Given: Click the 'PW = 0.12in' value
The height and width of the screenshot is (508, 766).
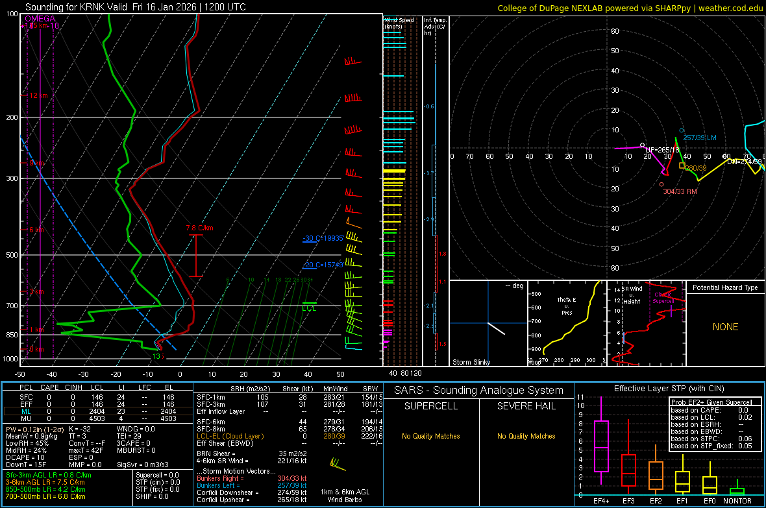Looking at the screenshot, I should pyautogui.click(x=33, y=429).
